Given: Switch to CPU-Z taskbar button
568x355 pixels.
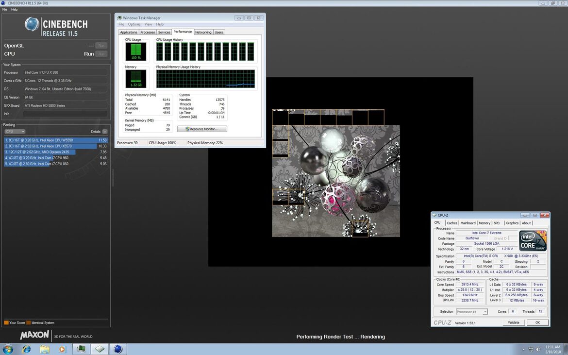Looking at the screenshot, I should (100, 349).
